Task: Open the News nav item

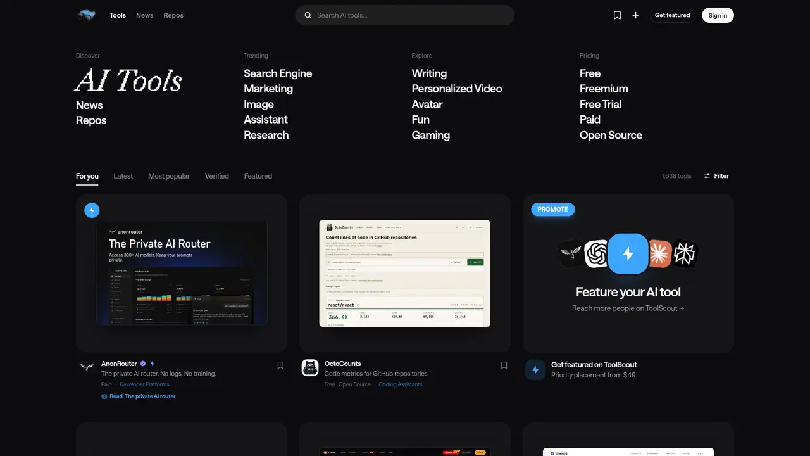Action: pyautogui.click(x=145, y=15)
